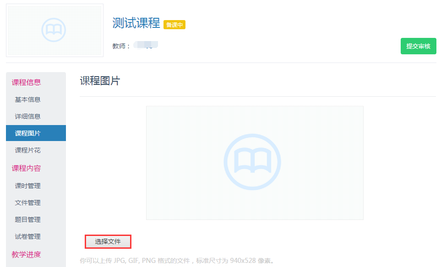Viewport: 441px width, 267px height.
Task: Select the highlighted 课程图片 sidebar item
Action: click(x=27, y=133)
